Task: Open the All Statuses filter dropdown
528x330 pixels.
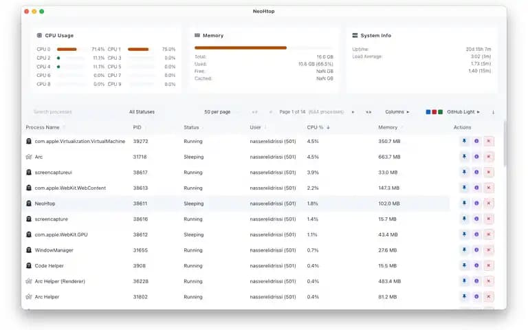Action: (142, 112)
